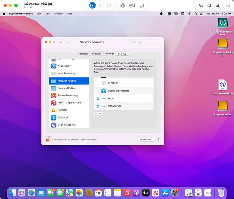The height and width of the screenshot is (199, 234).
Task: Click the lock icon to prevent changes
Action: (48, 139)
